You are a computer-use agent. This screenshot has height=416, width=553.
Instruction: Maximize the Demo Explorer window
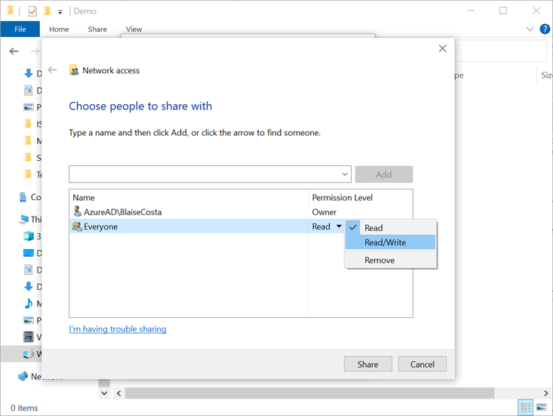503,11
